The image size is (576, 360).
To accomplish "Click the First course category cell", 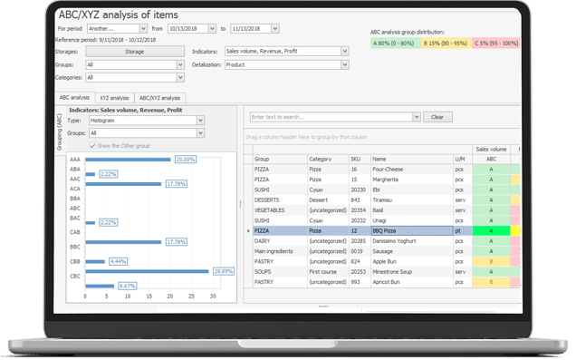I will (x=329, y=272).
